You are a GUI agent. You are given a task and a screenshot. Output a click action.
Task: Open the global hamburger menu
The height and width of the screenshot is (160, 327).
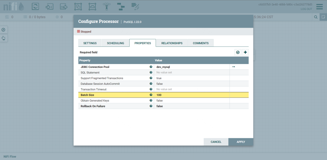coord(319,7)
